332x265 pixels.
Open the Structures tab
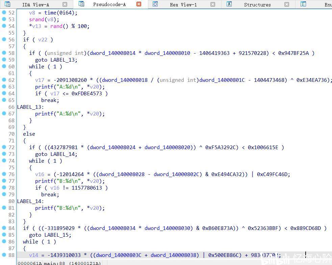coord(257,5)
